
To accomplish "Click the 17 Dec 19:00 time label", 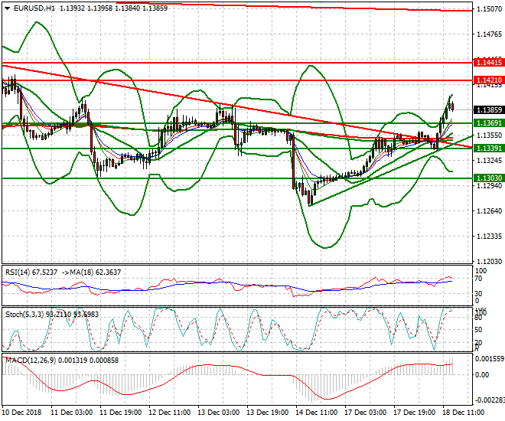I will coord(415,413).
